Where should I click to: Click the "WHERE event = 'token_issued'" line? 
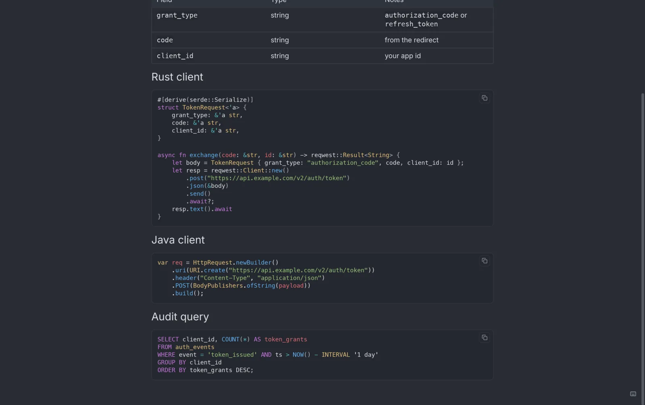point(268,355)
